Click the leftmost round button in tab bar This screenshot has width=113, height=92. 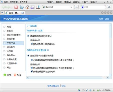[x=102, y=13]
